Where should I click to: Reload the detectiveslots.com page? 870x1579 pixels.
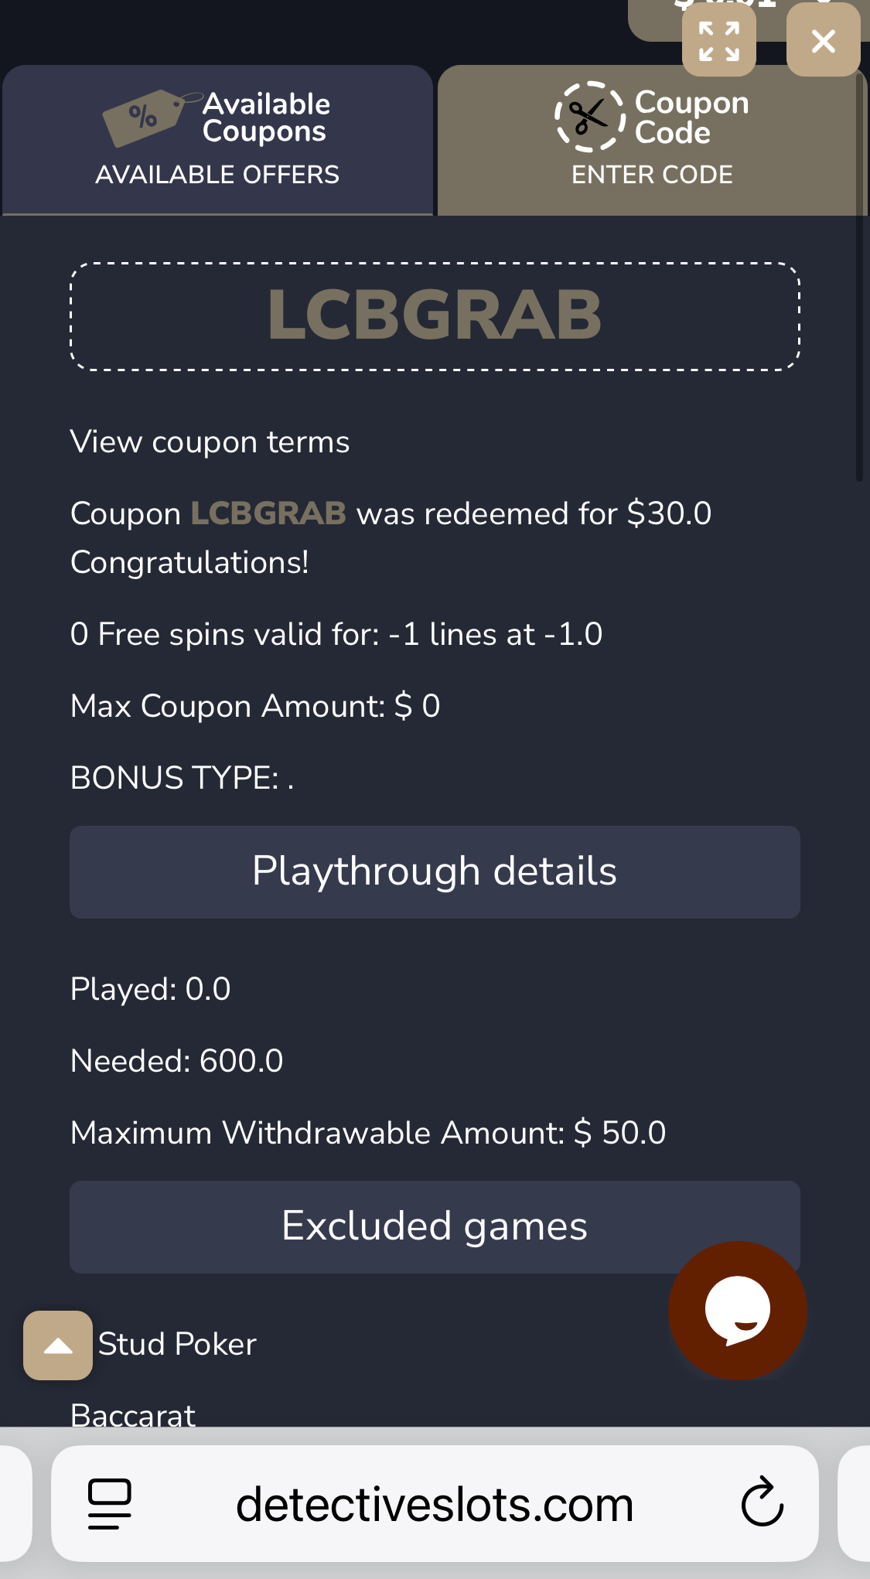[762, 1504]
